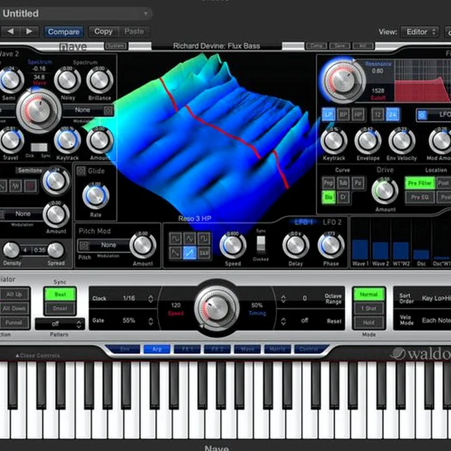Switch to the Matrix tab
Viewport: 451px width, 451px height.
[x=277, y=349]
